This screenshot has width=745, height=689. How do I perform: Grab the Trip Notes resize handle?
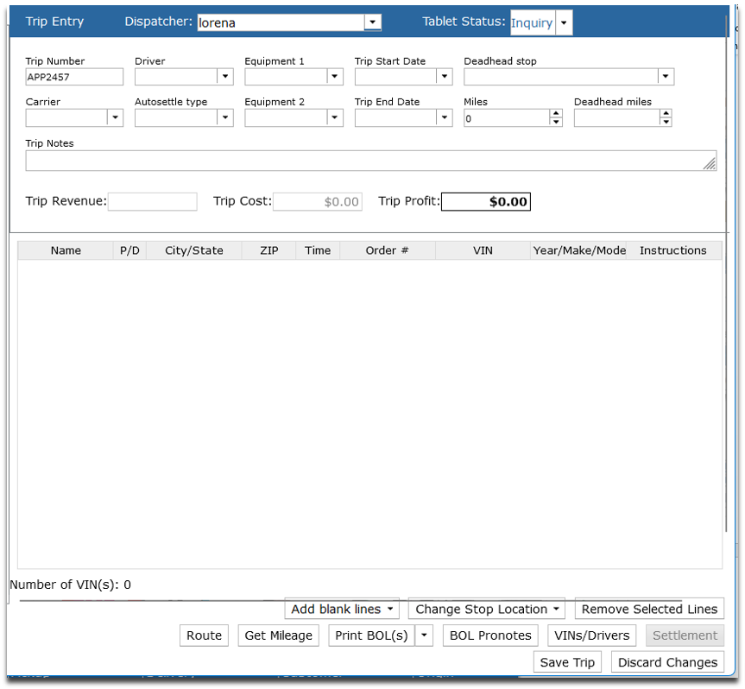710,164
